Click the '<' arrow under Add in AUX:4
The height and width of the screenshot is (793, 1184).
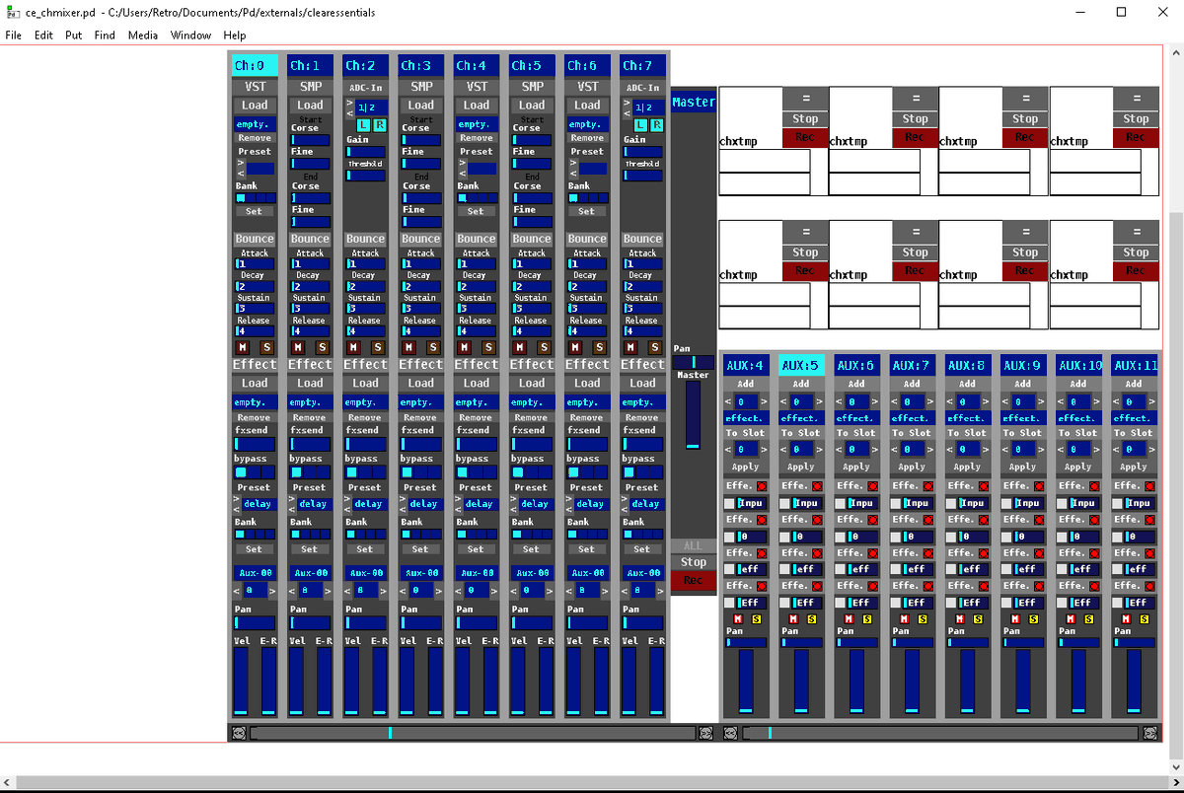tap(729, 402)
